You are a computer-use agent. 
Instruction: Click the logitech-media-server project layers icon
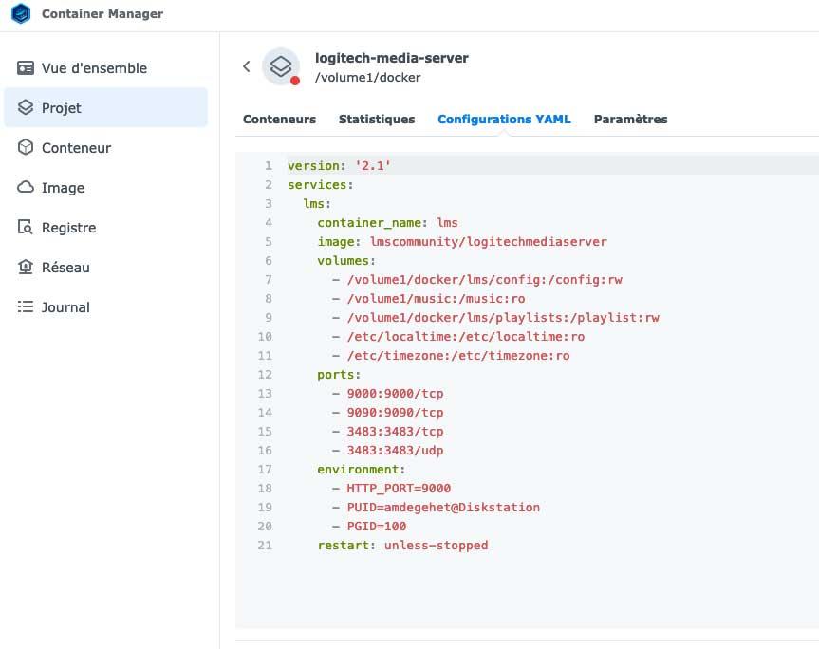pos(280,66)
